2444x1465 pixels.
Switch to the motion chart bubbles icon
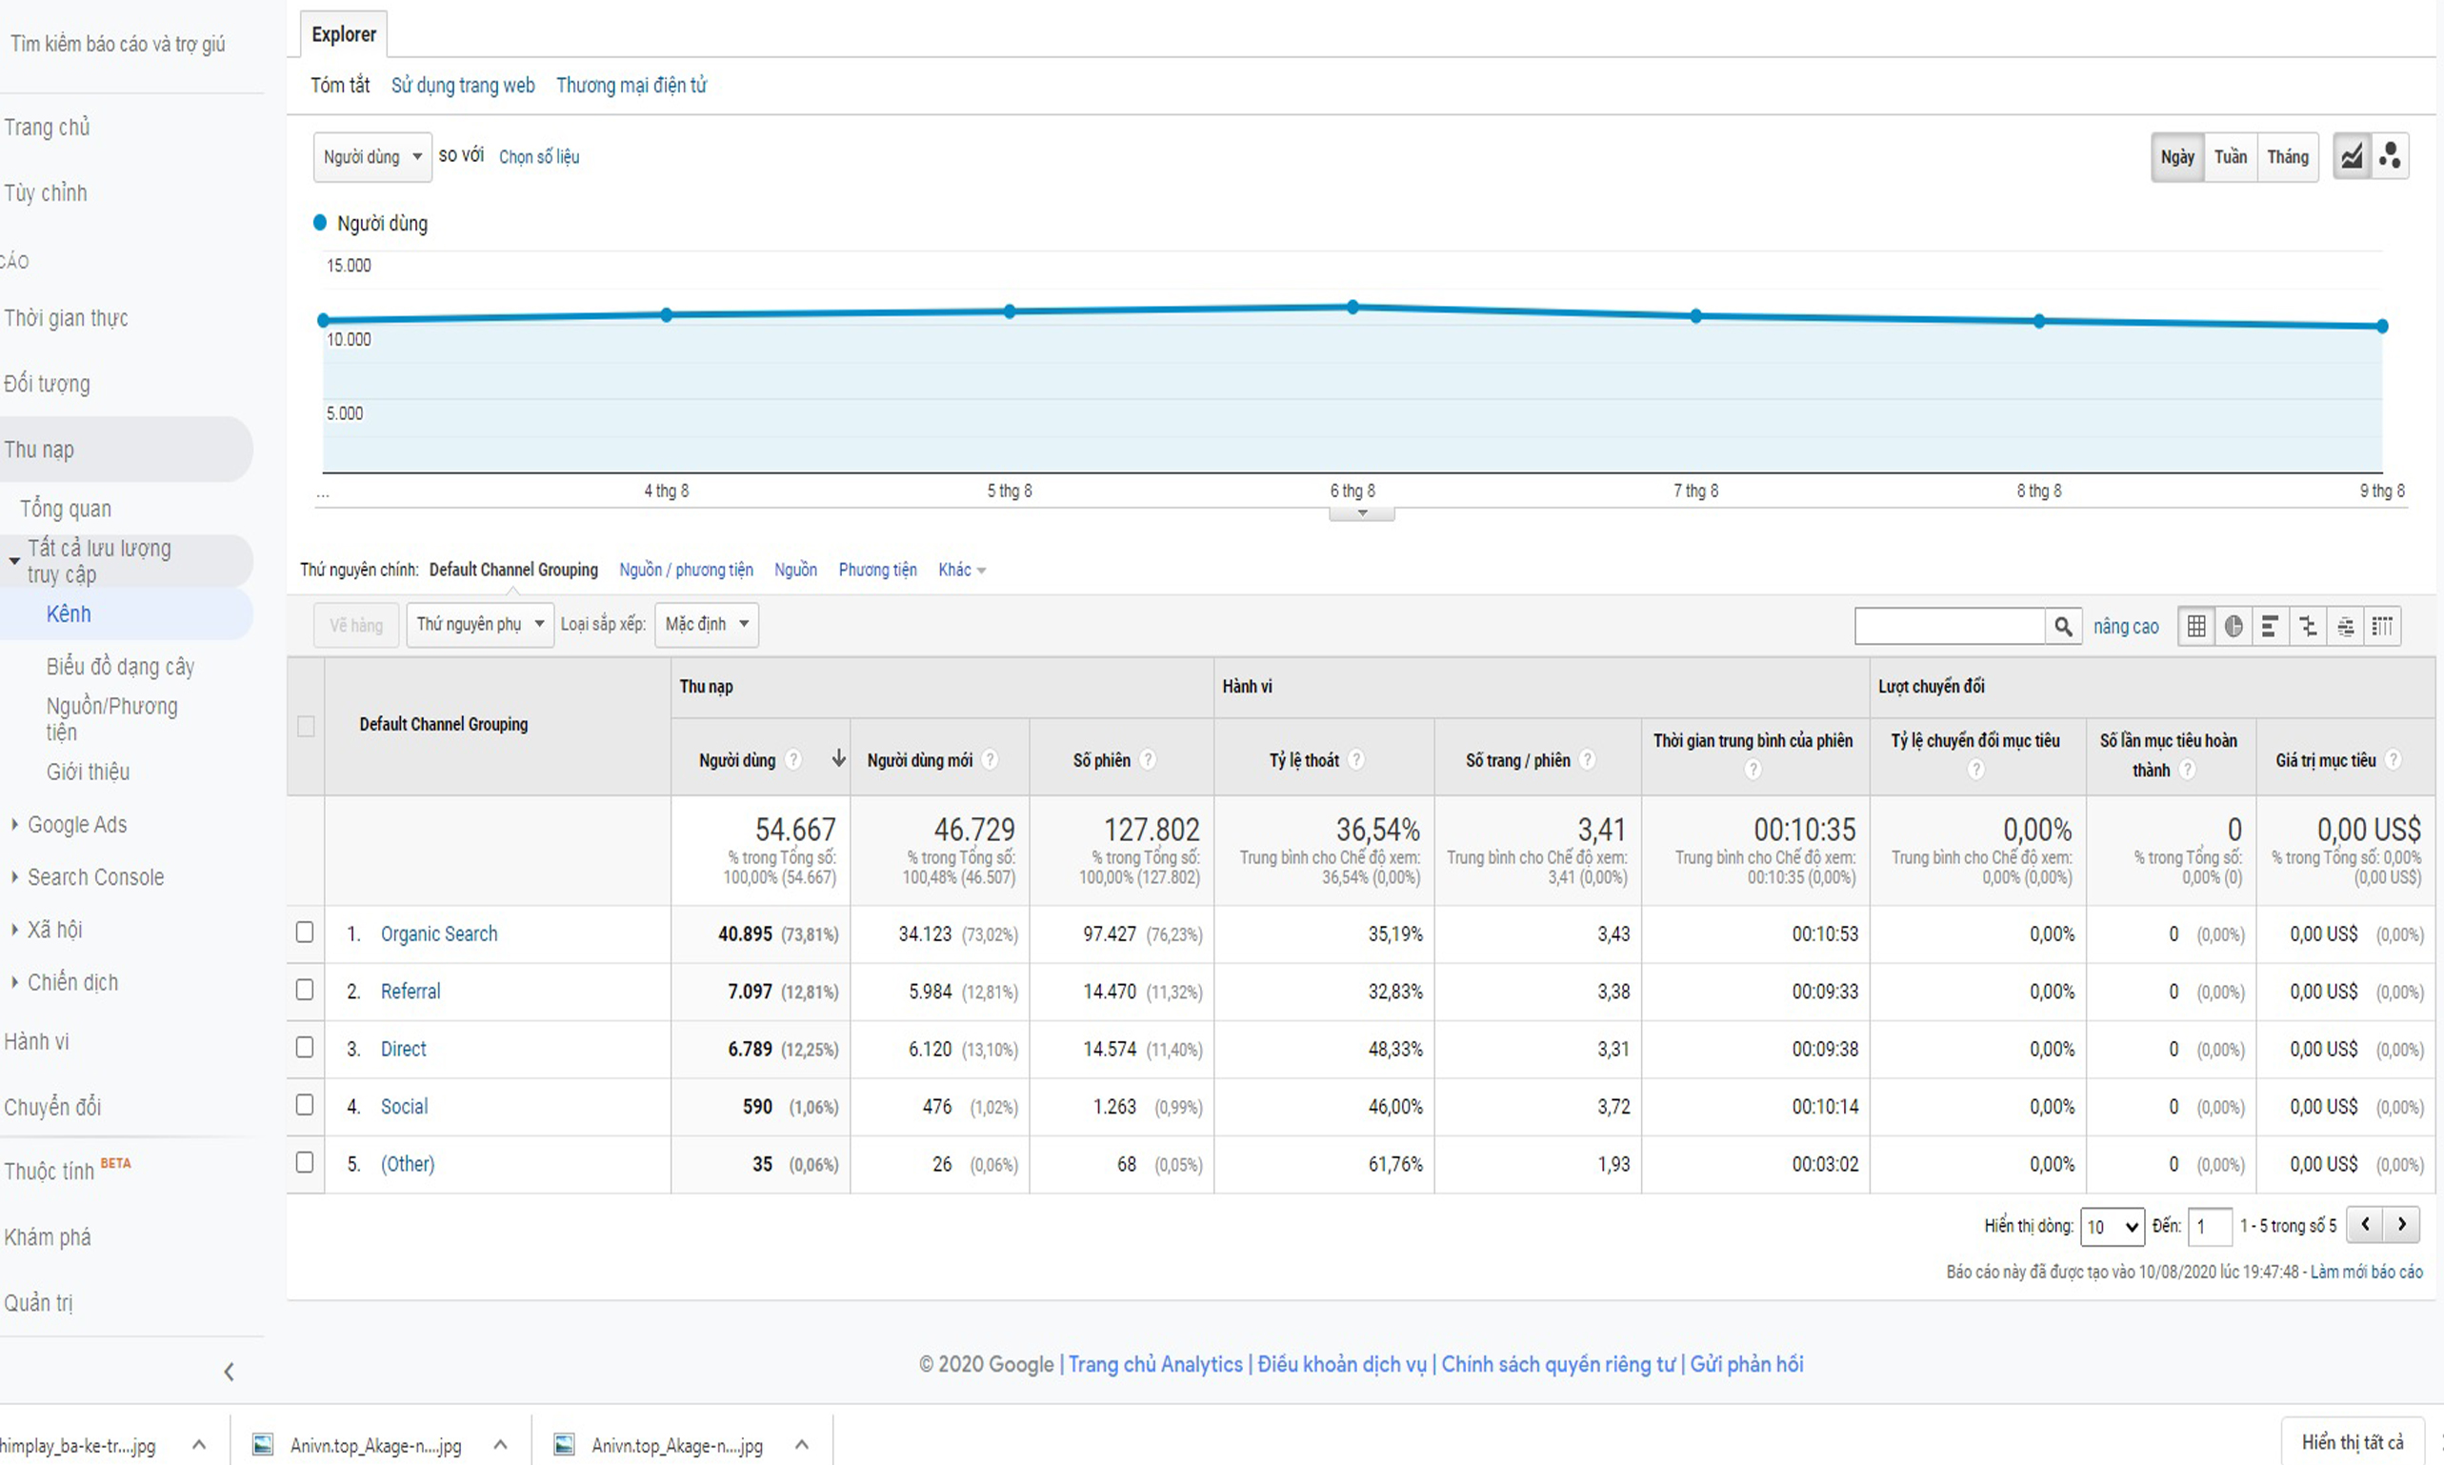coord(2390,156)
